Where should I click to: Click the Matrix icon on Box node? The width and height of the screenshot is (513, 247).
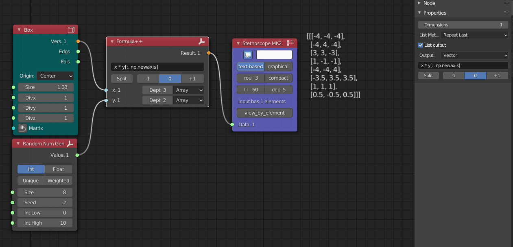coord(22,128)
